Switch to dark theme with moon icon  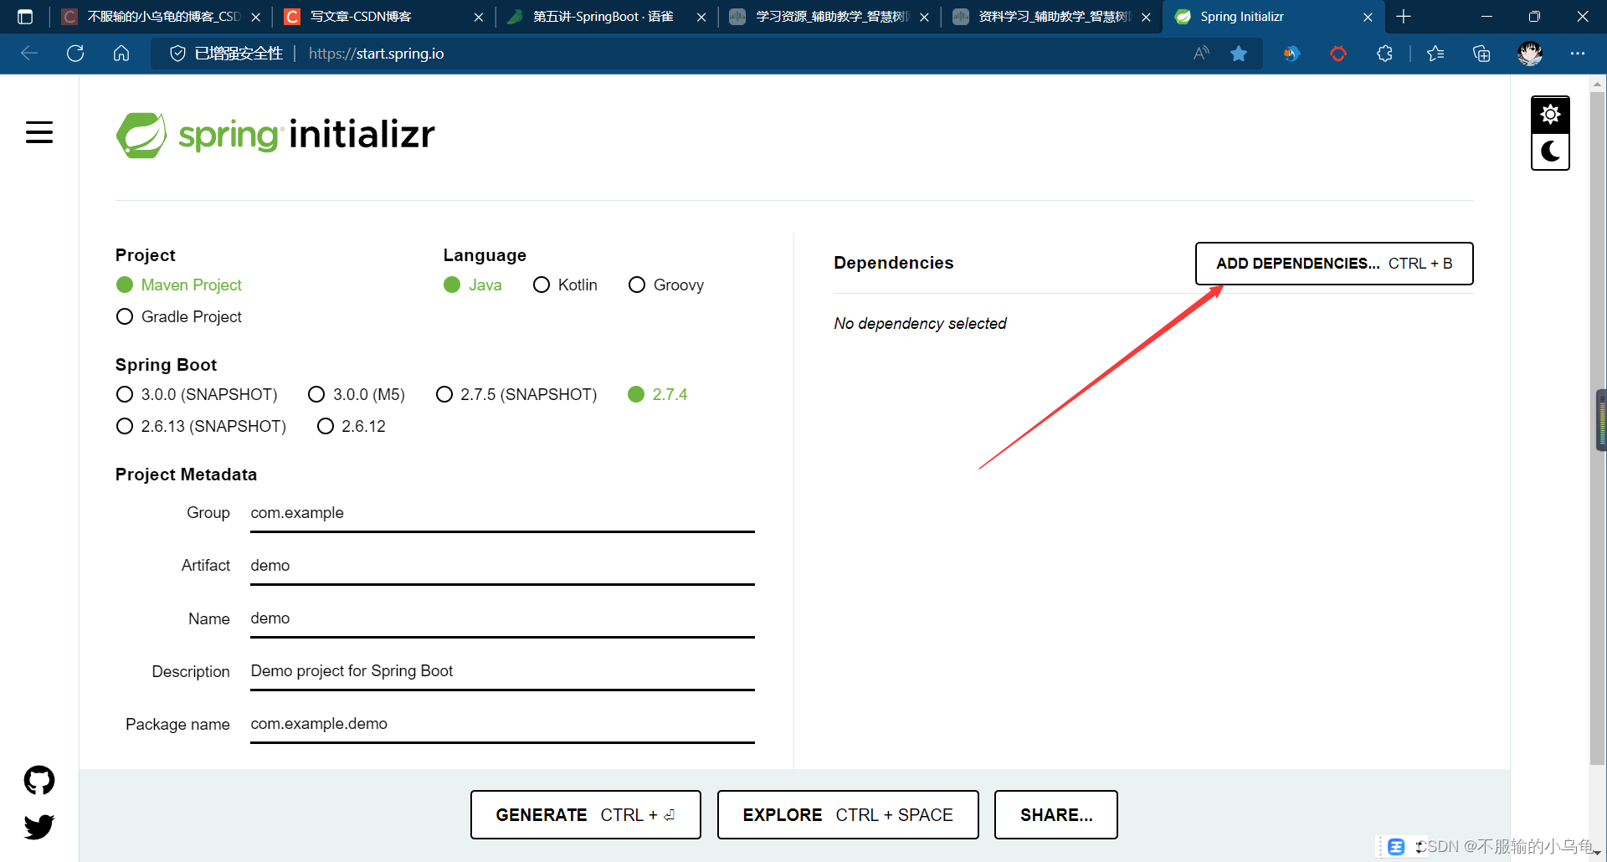1550,151
